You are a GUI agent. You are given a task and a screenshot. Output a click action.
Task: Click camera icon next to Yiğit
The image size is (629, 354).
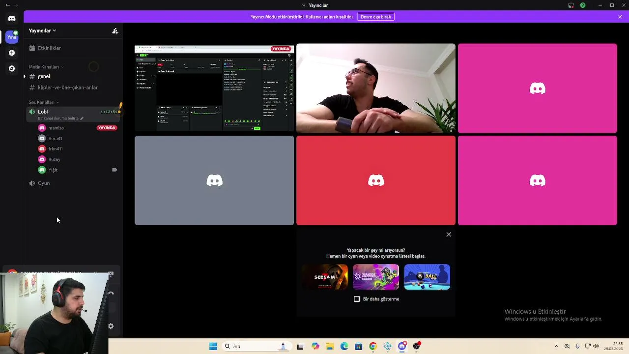coord(114,170)
